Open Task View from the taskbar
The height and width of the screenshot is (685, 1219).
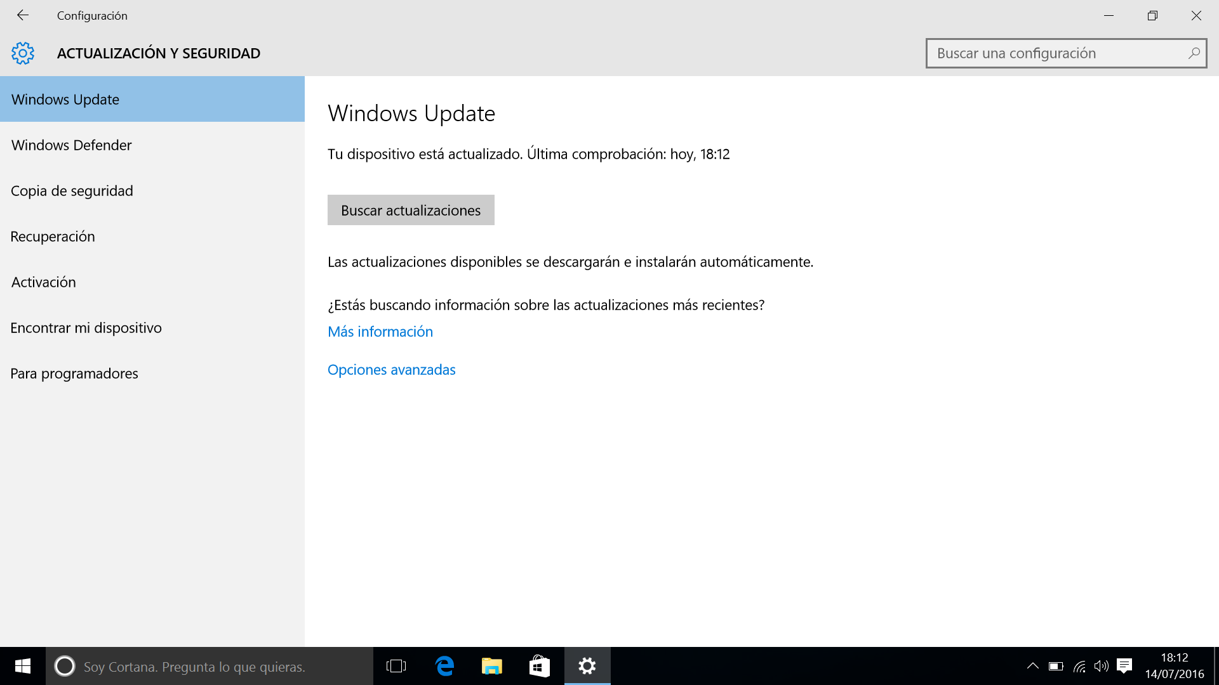[396, 667]
